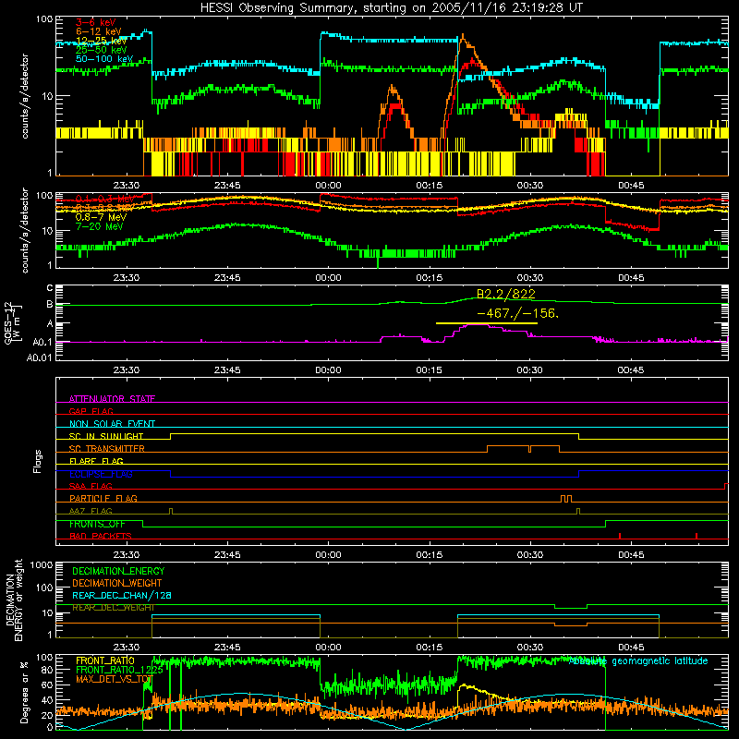The image size is (739, 739).
Task: Click the FRONTS_OFF flag label
Action: [97, 524]
